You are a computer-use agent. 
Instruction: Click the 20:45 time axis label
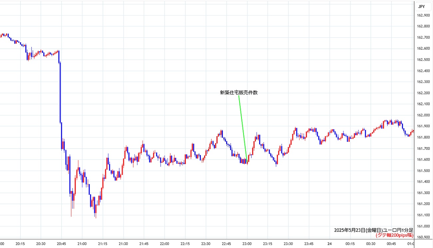coord(61,244)
